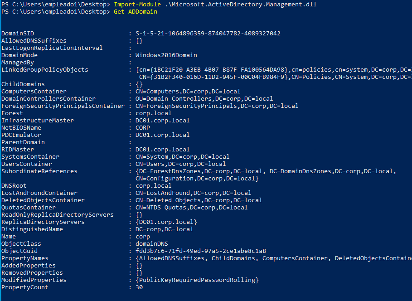Click the Import-Module command keyword
This screenshot has width=412, height=301.
coord(137,5)
